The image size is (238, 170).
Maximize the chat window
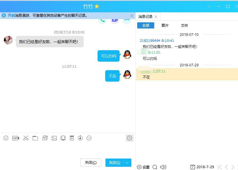228,6
